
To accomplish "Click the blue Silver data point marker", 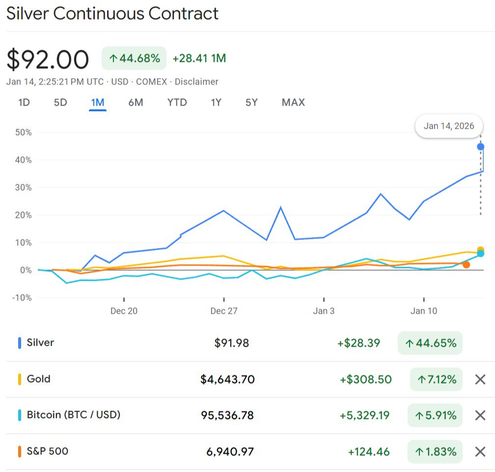I will coord(481,147).
